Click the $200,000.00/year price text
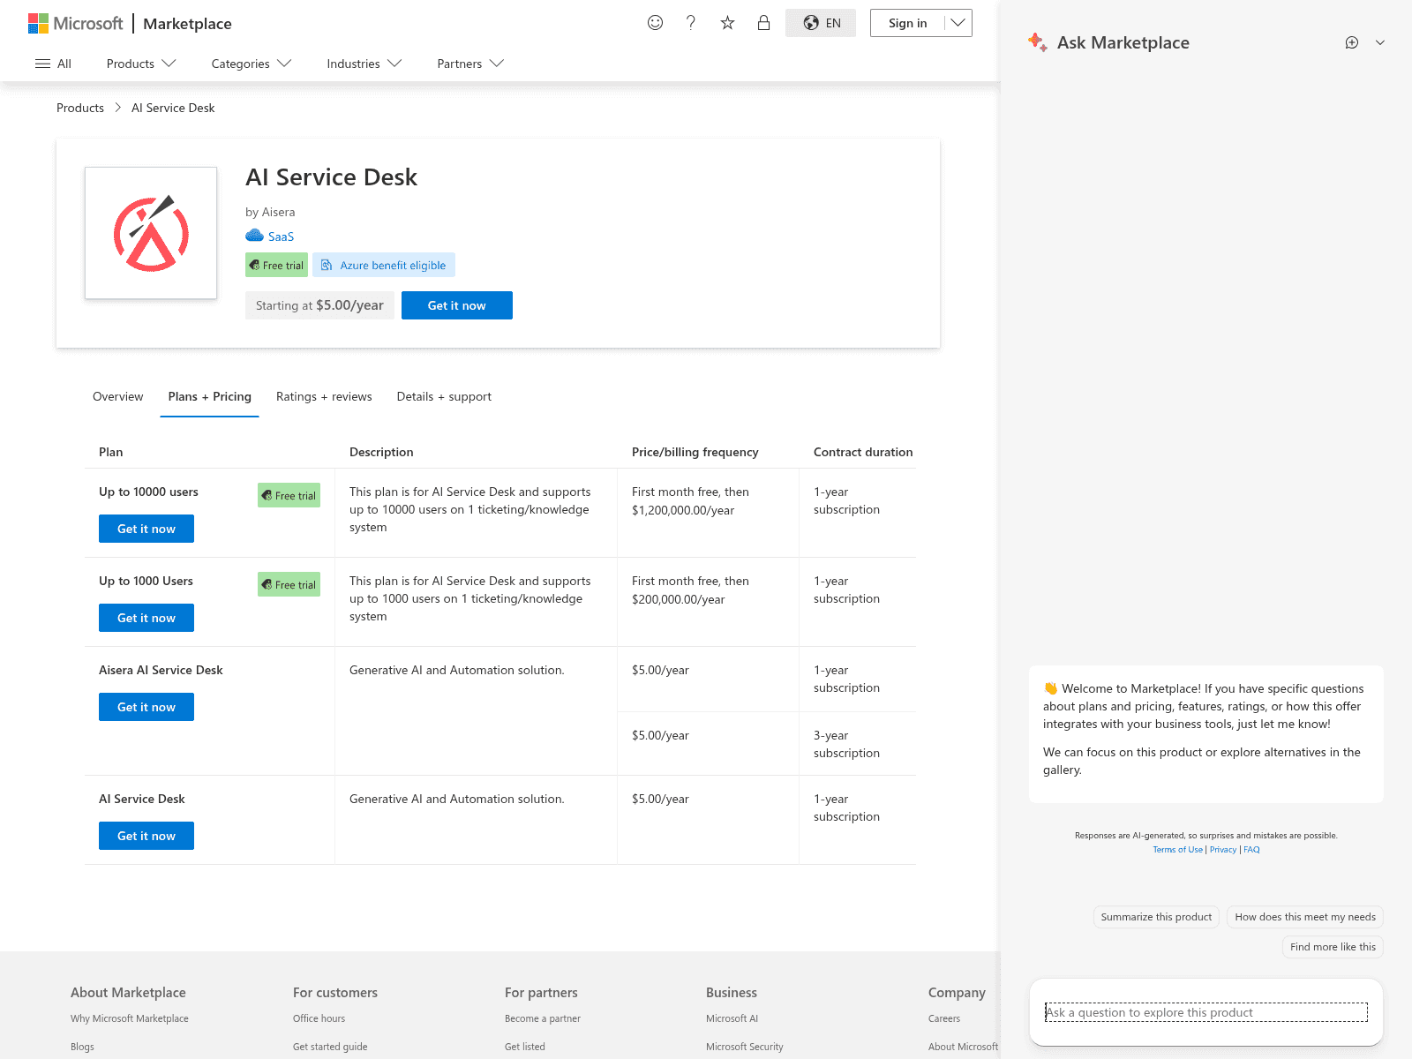1412x1059 pixels. 678,599
